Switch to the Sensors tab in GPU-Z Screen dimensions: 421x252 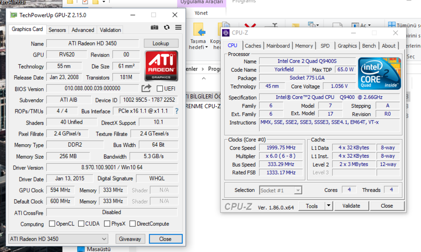(57, 30)
